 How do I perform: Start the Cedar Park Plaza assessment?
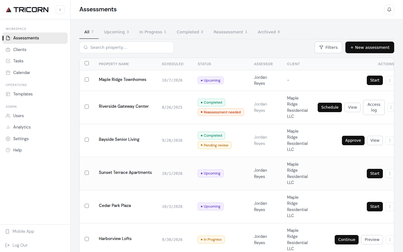click(x=375, y=207)
